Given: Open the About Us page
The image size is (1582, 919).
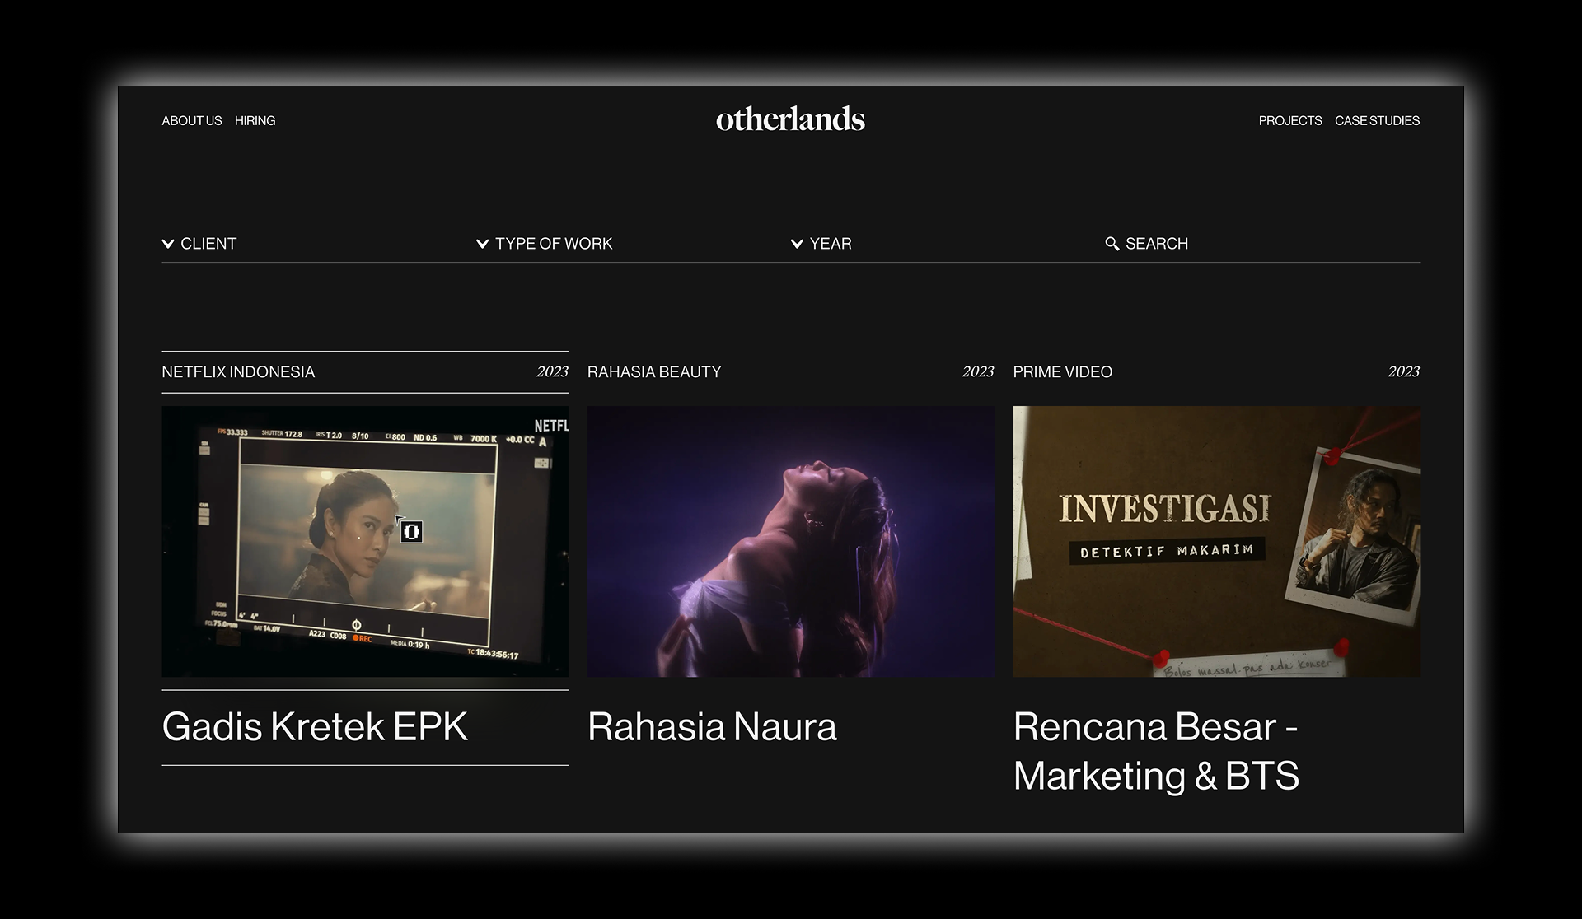Looking at the screenshot, I should (x=191, y=121).
